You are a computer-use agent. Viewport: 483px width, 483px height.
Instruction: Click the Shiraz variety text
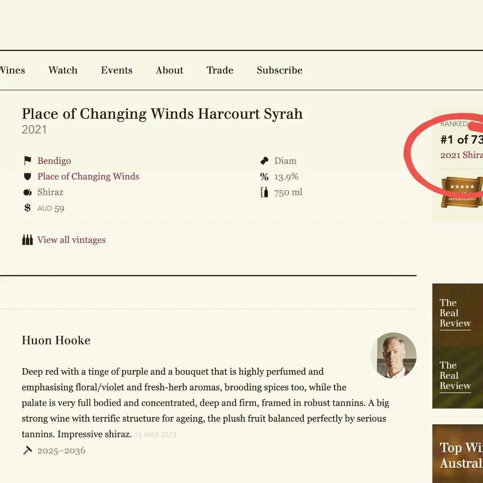click(x=50, y=192)
